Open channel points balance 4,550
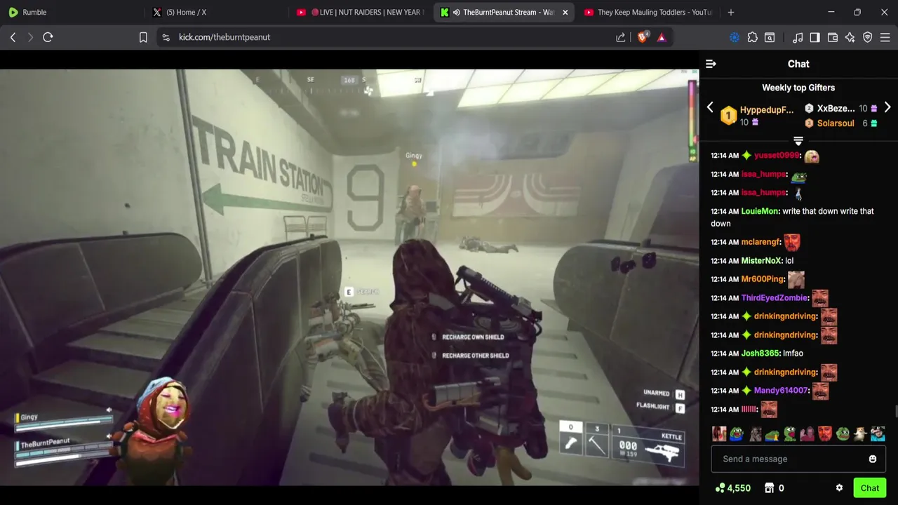Screen dimensions: 898x505 point(733,488)
